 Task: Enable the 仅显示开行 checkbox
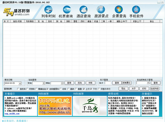(99, 89)
